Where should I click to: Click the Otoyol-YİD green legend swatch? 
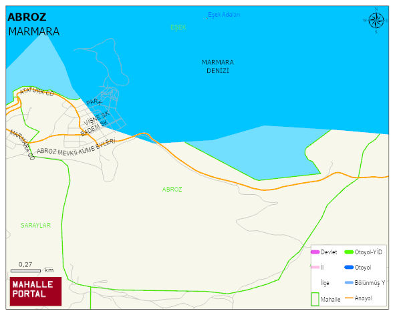pyautogui.click(x=349, y=252)
